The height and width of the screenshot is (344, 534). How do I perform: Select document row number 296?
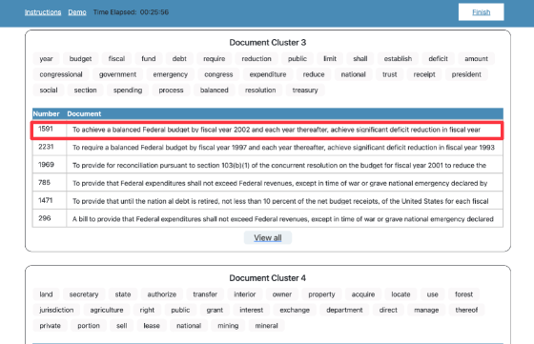click(x=267, y=219)
